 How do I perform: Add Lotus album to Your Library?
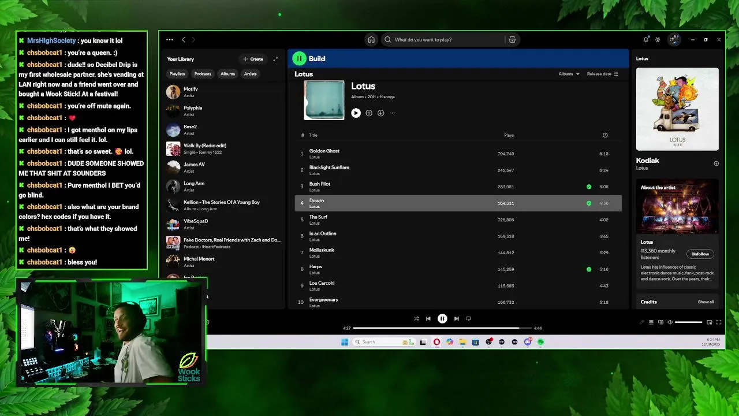(369, 113)
